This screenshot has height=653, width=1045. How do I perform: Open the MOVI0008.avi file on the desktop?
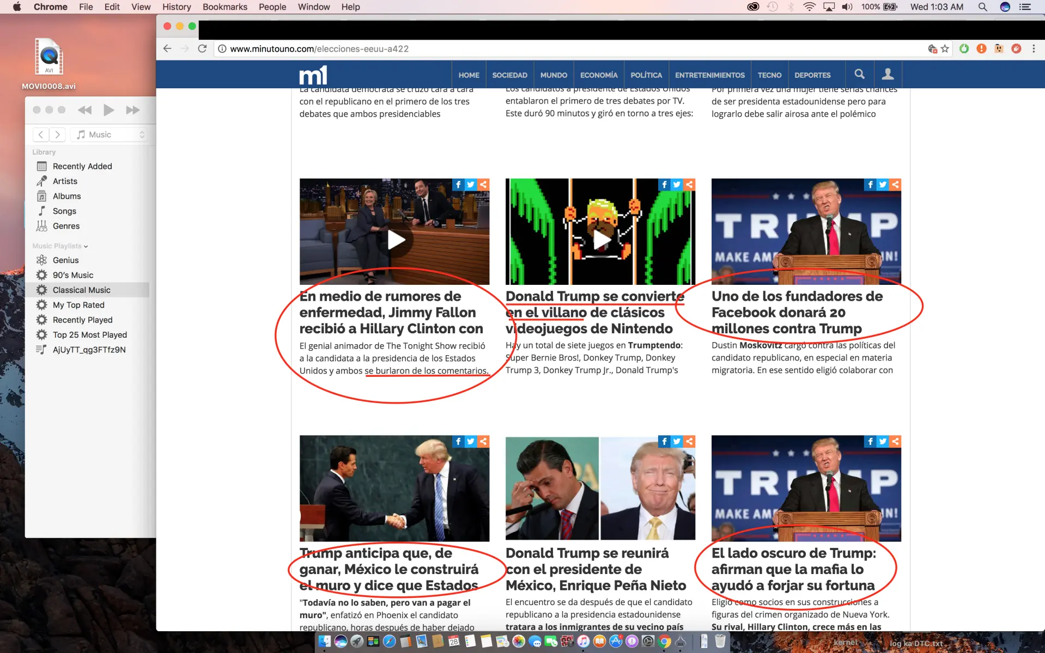pyautogui.click(x=48, y=64)
